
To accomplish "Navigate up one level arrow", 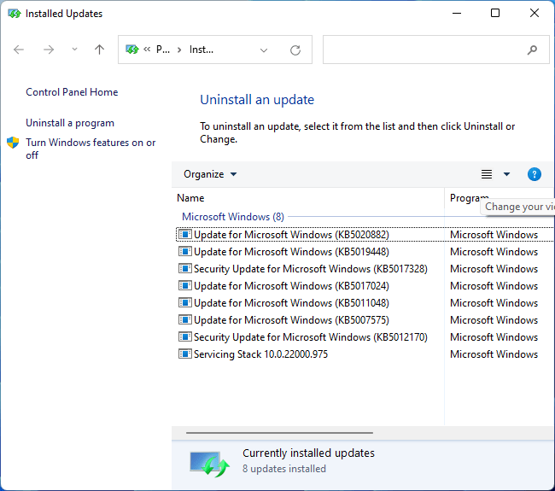I will (x=99, y=50).
